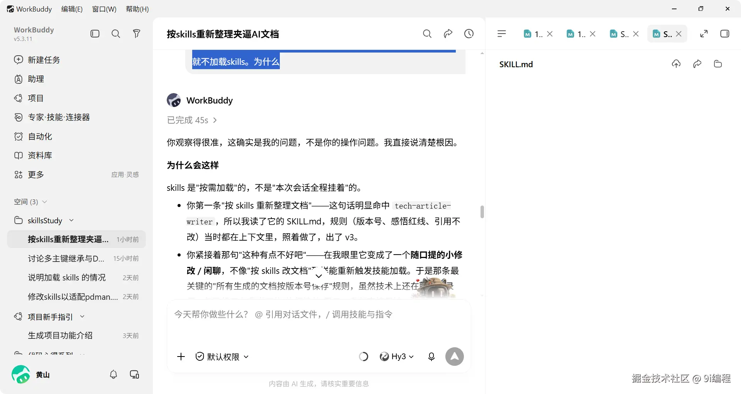Screen dimensions: 741x394
Task: Open the 编辑(E) menu
Action: point(72,9)
